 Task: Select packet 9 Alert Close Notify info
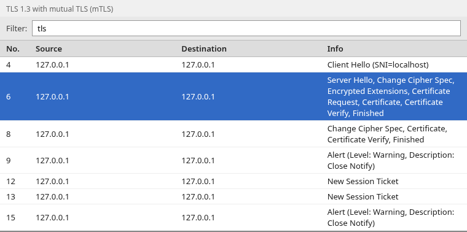click(x=391, y=160)
